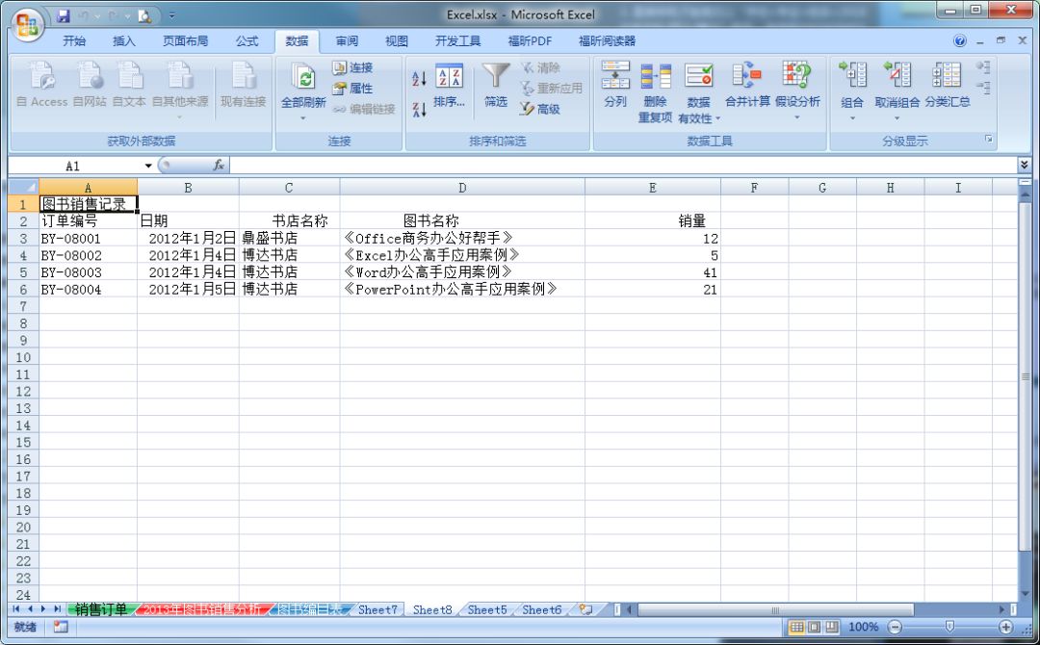Open 现有连接 existing connections

(244, 84)
